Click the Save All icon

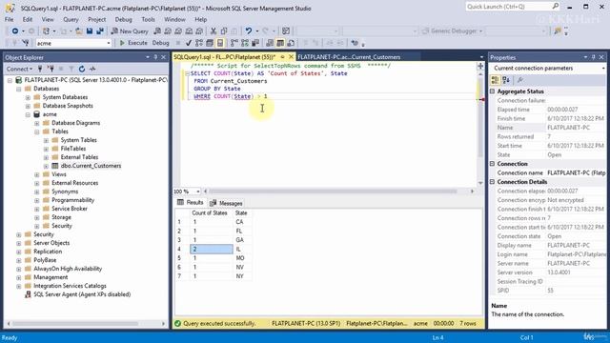pos(100,31)
